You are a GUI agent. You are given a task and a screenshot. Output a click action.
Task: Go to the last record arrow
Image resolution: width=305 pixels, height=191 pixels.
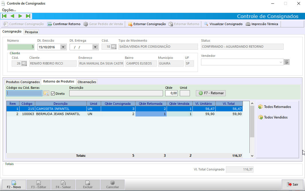point(28,16)
